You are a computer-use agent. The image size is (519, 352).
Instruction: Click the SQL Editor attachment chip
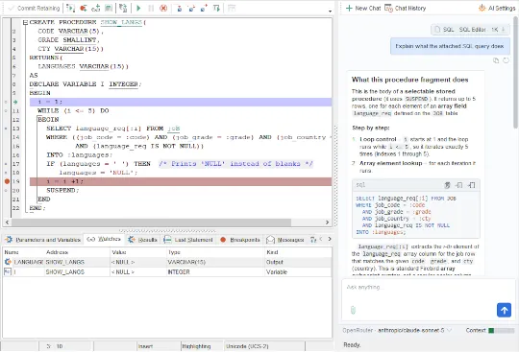(x=470, y=30)
